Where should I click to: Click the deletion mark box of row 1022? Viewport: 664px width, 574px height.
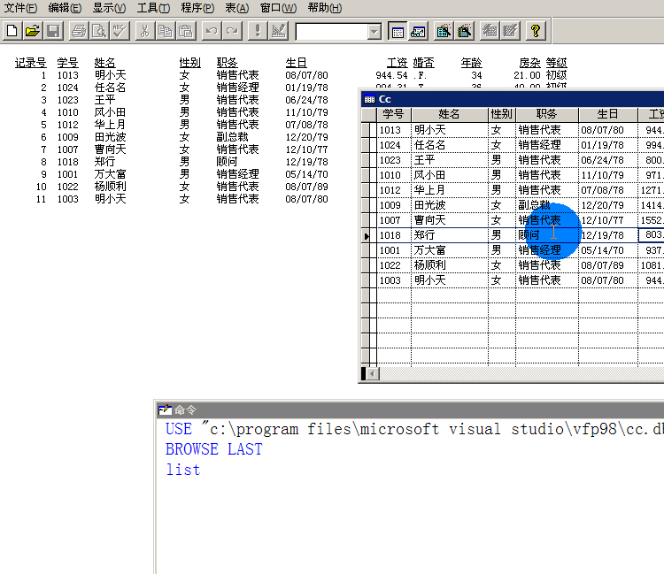click(x=373, y=265)
